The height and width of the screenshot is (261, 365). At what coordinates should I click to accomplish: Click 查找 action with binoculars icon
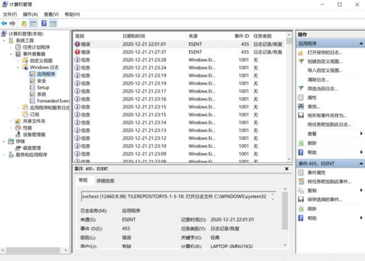[x=313, y=107]
